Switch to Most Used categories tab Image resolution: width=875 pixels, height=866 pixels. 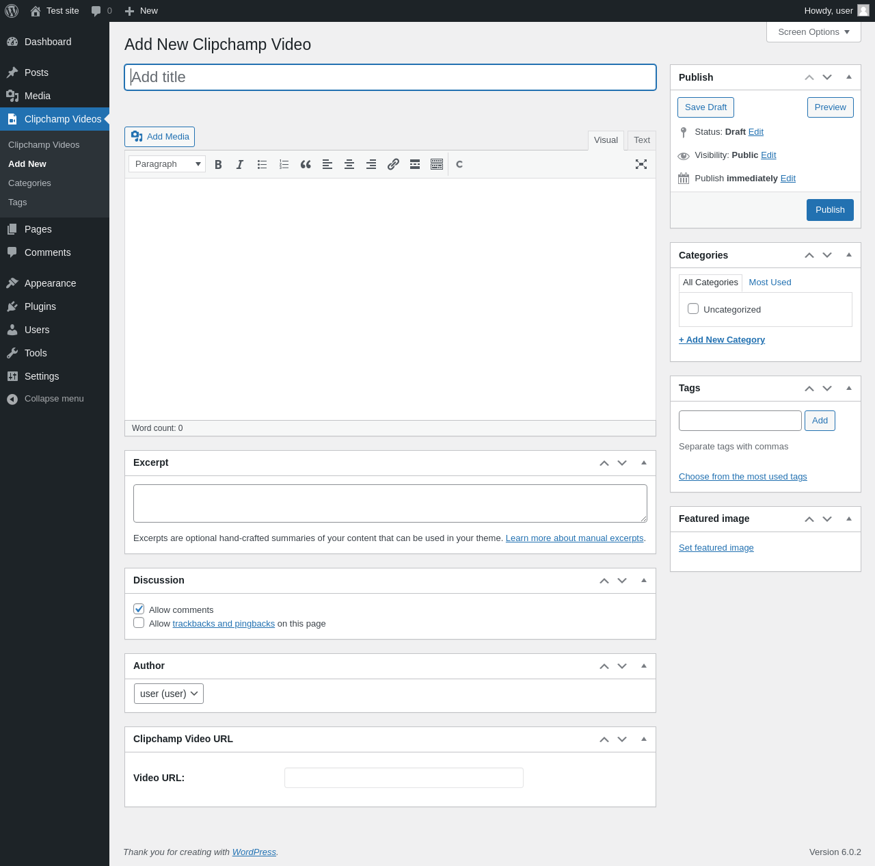770,283
